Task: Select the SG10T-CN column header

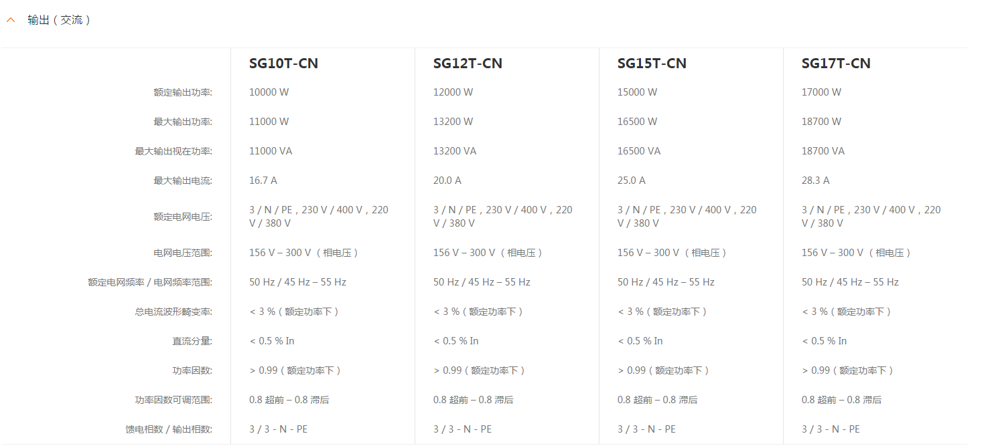Action: [283, 64]
